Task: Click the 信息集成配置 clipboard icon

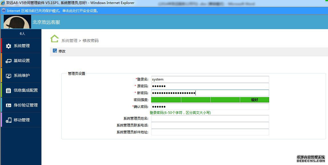Action: (x=9, y=90)
